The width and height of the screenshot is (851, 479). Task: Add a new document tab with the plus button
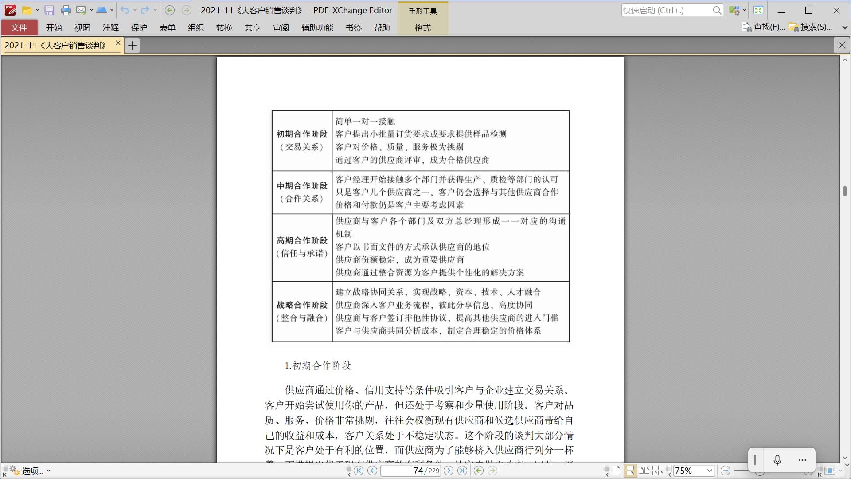(x=132, y=45)
